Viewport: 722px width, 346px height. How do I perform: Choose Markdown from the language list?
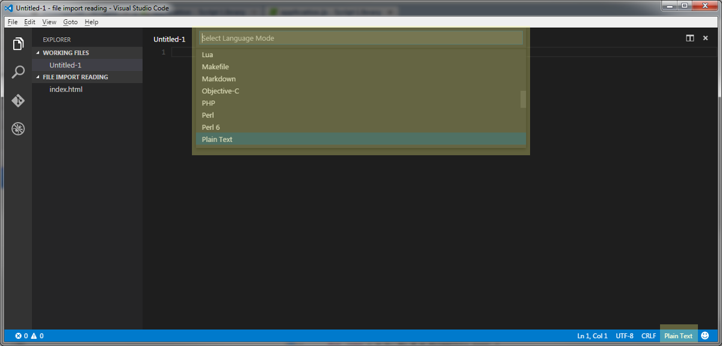click(219, 79)
